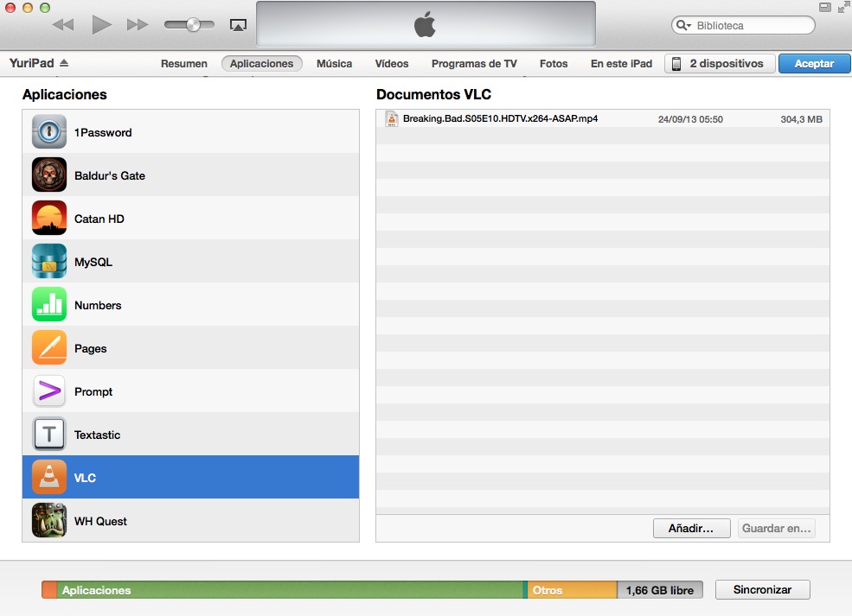Open the AirPlay output icon
The height and width of the screenshot is (616, 852).
point(238,25)
